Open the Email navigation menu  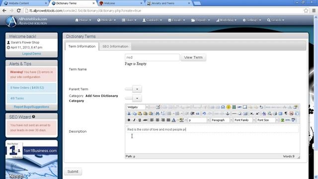click(x=176, y=20)
